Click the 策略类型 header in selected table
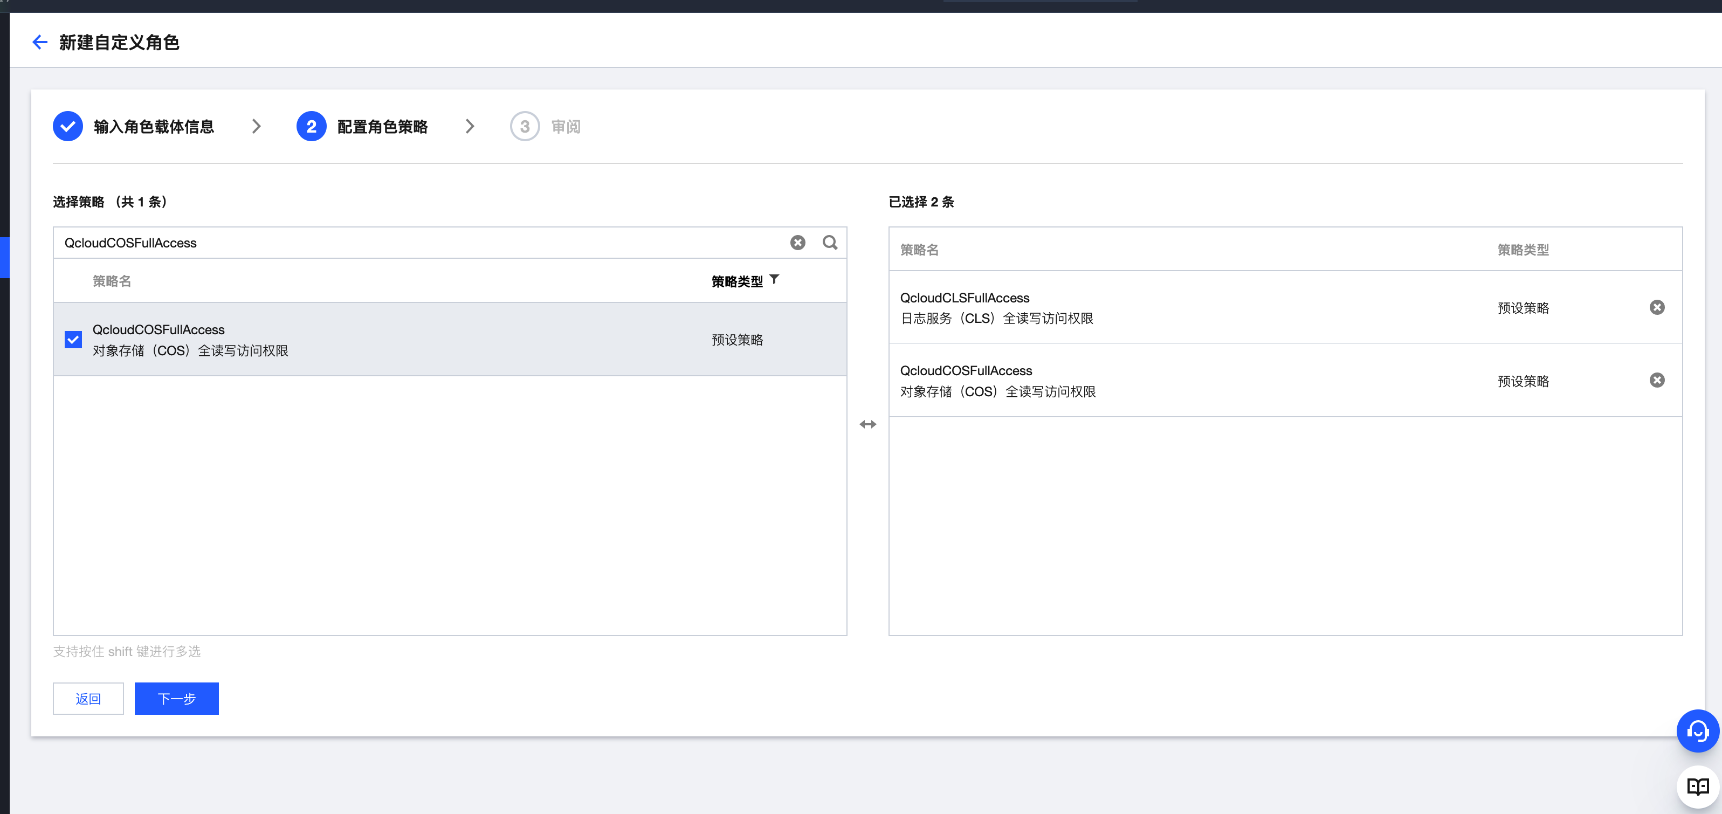1722x814 pixels. pos(1523,250)
